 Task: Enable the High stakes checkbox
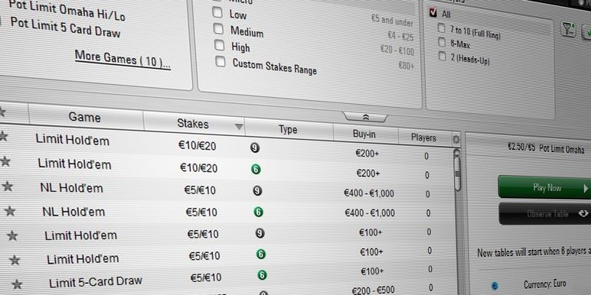point(220,45)
